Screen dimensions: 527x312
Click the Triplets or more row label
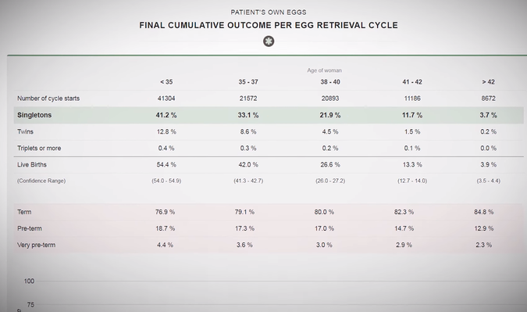tap(39, 148)
